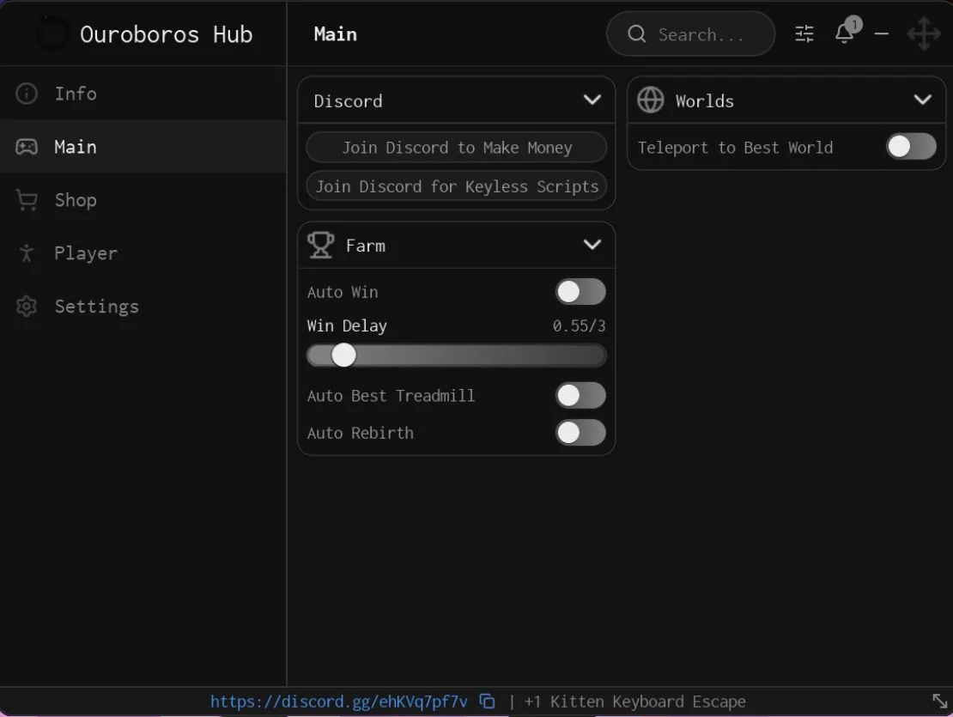This screenshot has width=953, height=717.
Task: Click the Worlds globe icon
Action: coord(650,100)
